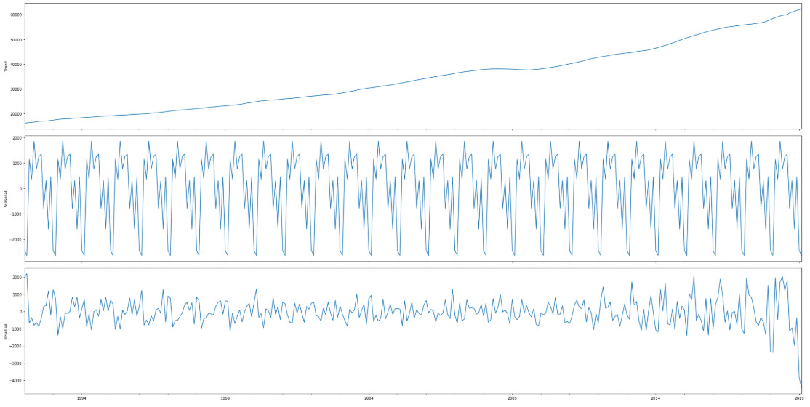Click the 2019 x-axis year label

pos(799,398)
